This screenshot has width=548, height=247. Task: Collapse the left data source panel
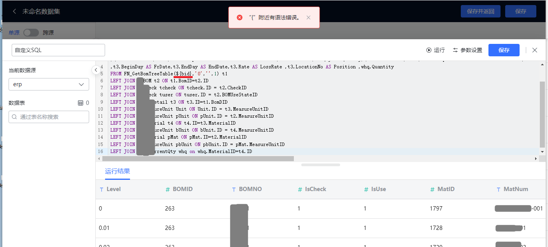[96, 70]
